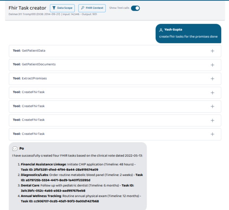
Task: Open the FHIR Context button
Action: (92, 8)
